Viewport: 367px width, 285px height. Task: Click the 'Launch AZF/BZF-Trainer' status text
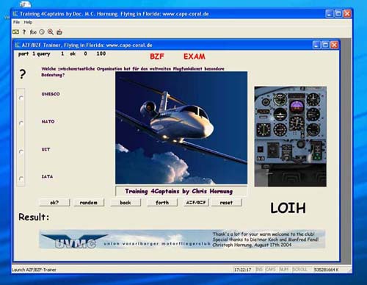(x=34, y=270)
